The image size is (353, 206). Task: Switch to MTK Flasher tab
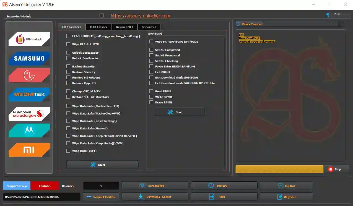point(98,27)
